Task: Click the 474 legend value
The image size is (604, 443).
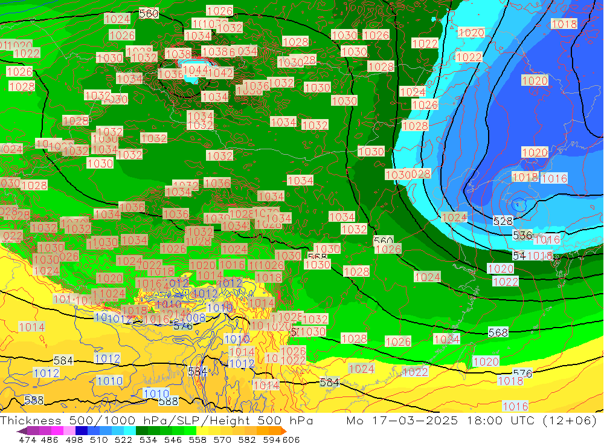Action: tap(27, 439)
